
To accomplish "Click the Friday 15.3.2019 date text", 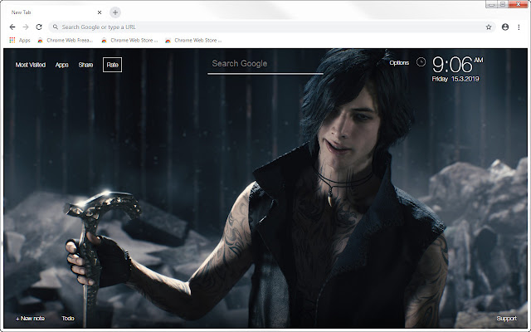I will (455, 79).
